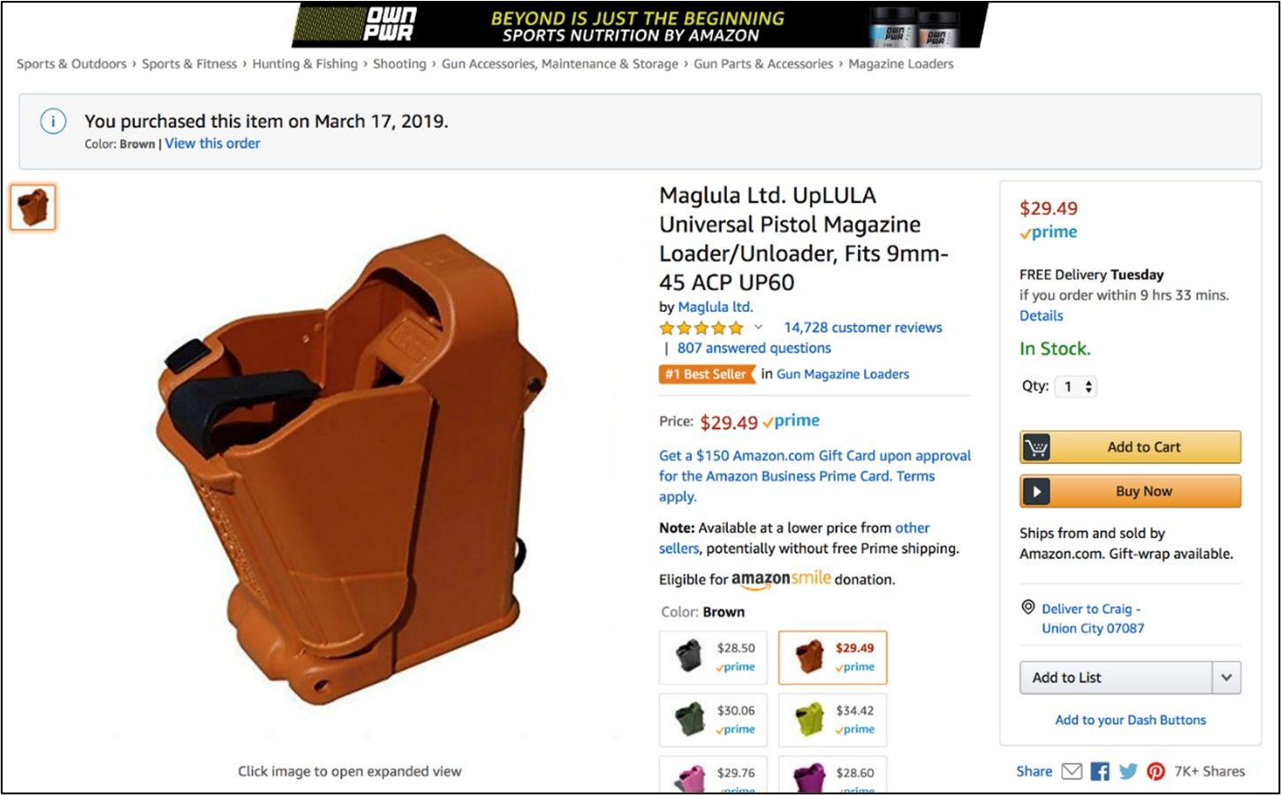Click Add to your Dash Buttons
This screenshot has height=795, width=1281.
(x=1130, y=720)
